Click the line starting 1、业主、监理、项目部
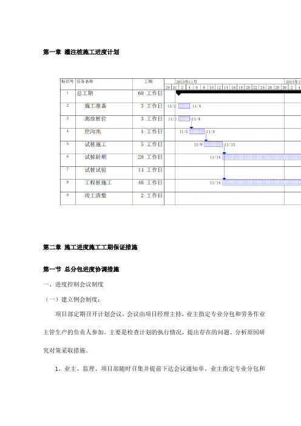 [x=160, y=369]
